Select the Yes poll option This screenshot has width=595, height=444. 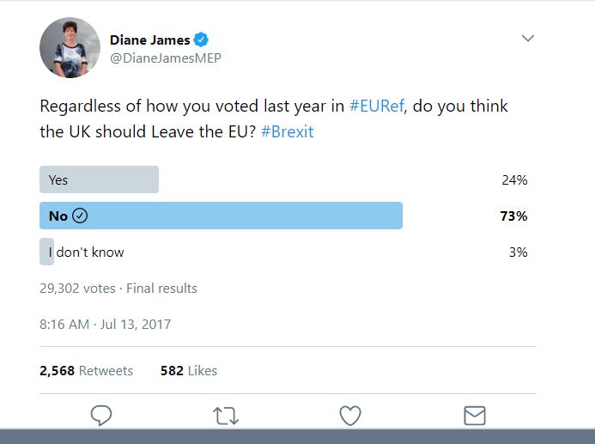coord(99,179)
